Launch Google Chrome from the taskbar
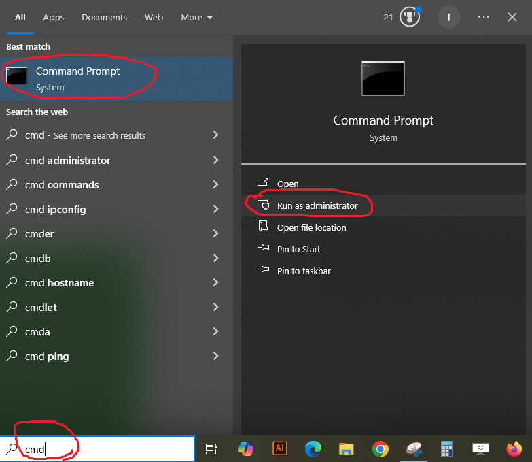This screenshot has height=462, width=532. pyautogui.click(x=380, y=449)
